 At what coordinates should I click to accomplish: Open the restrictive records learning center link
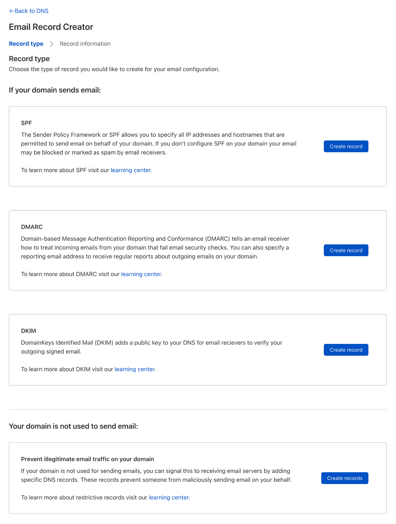169,497
